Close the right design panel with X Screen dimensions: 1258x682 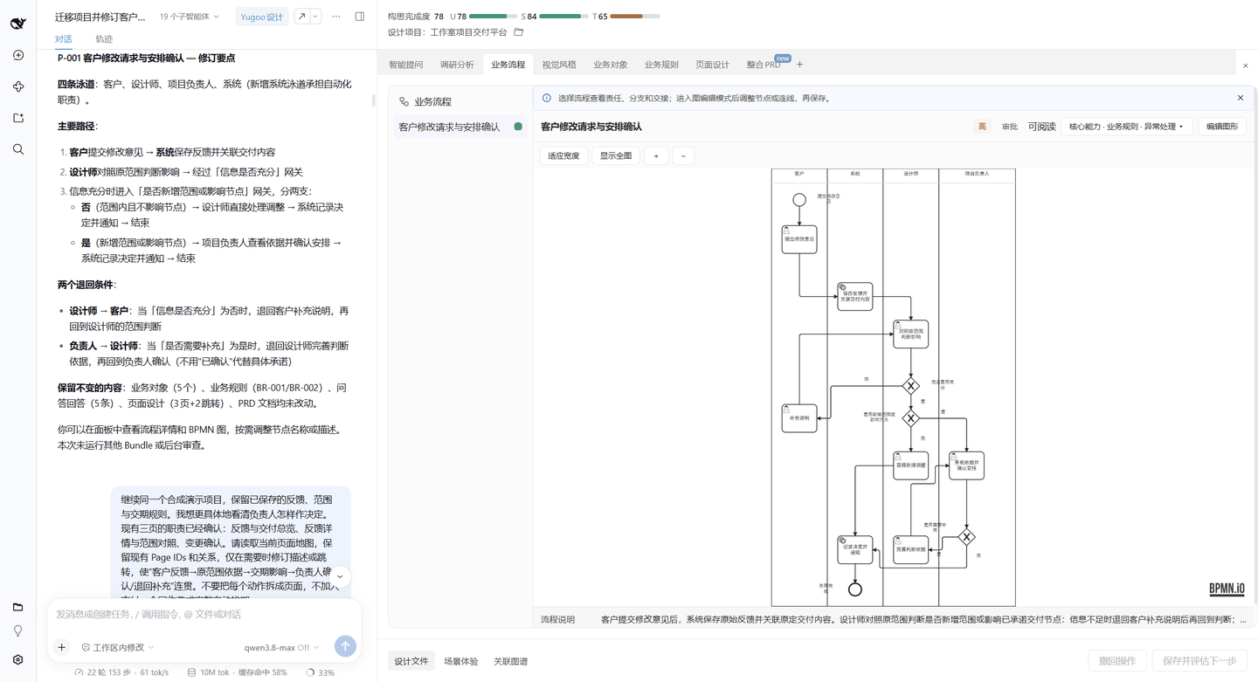tap(1245, 65)
